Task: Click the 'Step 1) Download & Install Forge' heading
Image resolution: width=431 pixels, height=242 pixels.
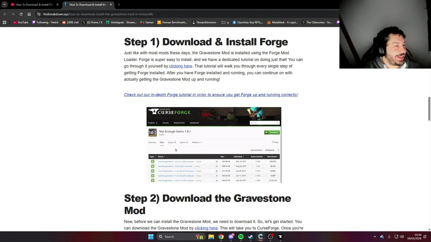Action: (206, 42)
